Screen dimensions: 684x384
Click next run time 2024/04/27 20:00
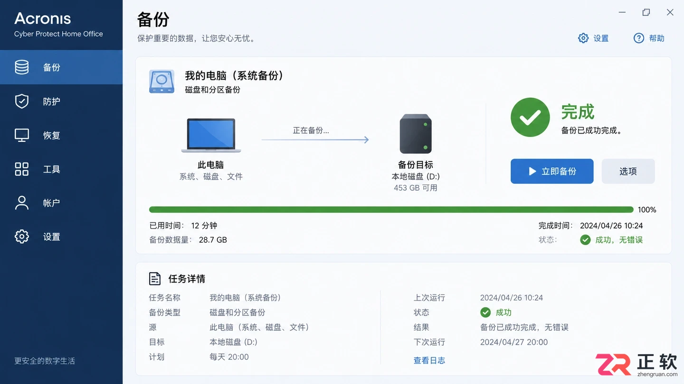coord(514,342)
